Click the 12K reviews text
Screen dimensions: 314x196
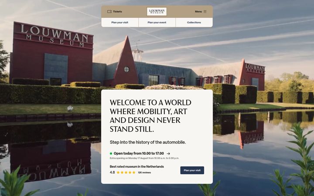(144, 172)
